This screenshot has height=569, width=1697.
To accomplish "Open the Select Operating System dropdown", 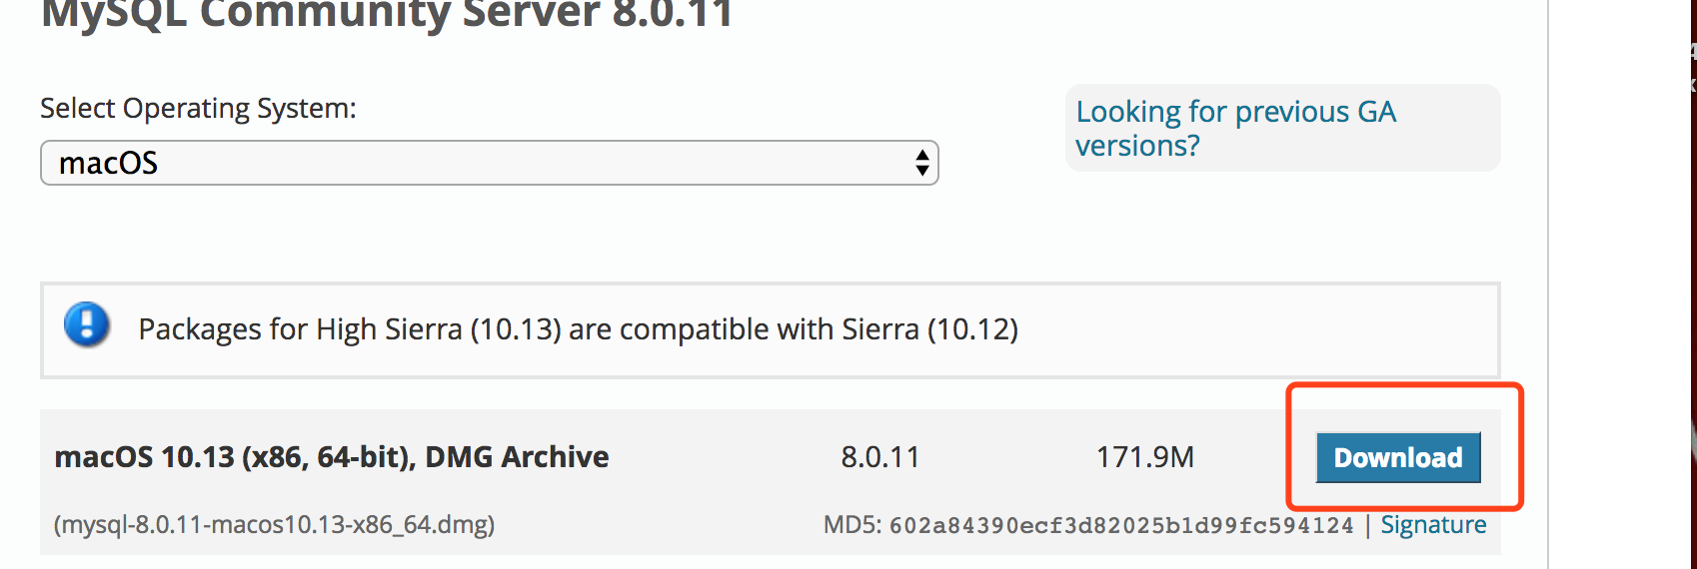I will point(489,163).
